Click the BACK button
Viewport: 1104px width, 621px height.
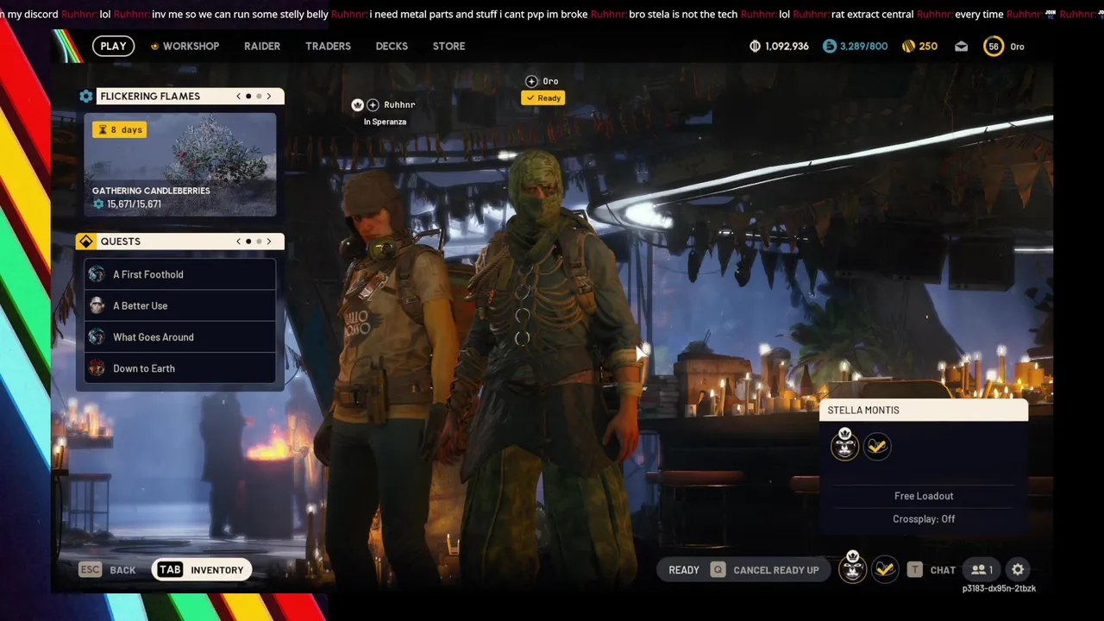click(x=122, y=570)
